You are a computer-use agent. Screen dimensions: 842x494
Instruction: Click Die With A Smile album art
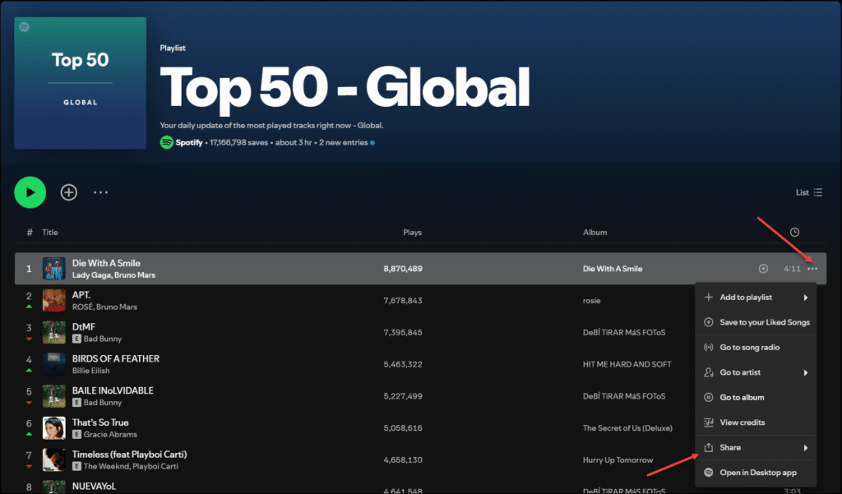click(54, 269)
